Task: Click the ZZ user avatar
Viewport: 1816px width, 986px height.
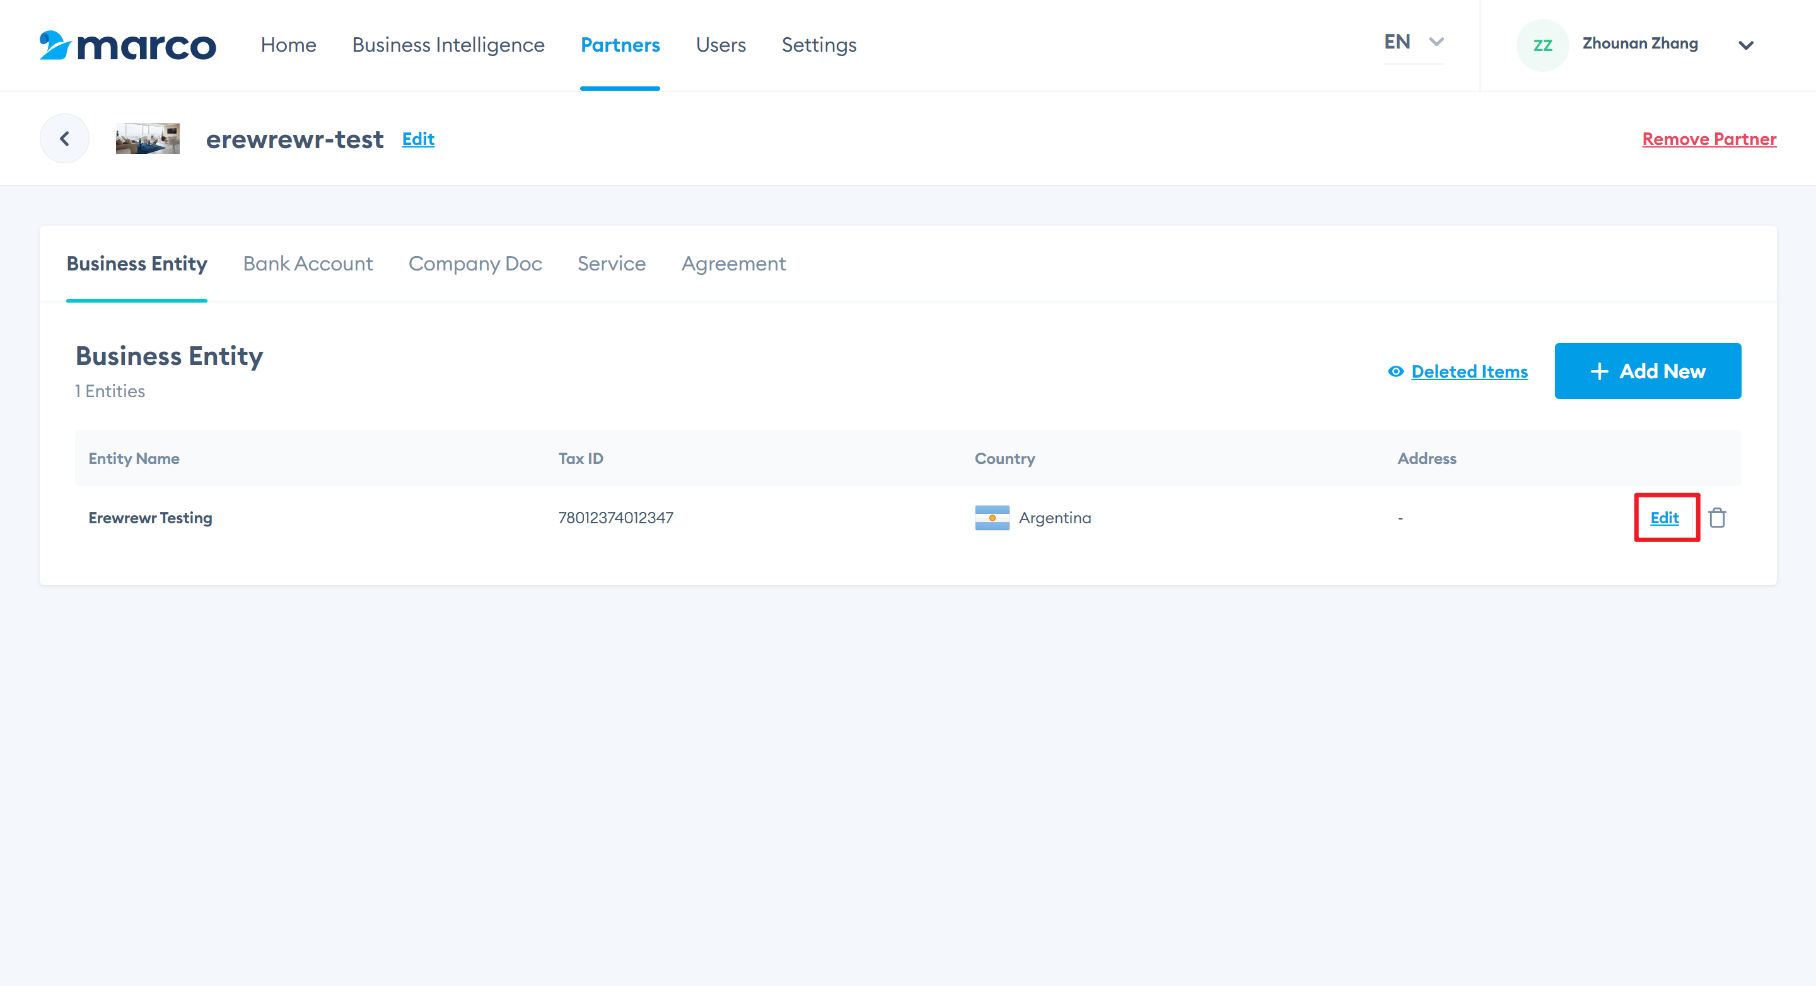Action: [x=1542, y=45]
